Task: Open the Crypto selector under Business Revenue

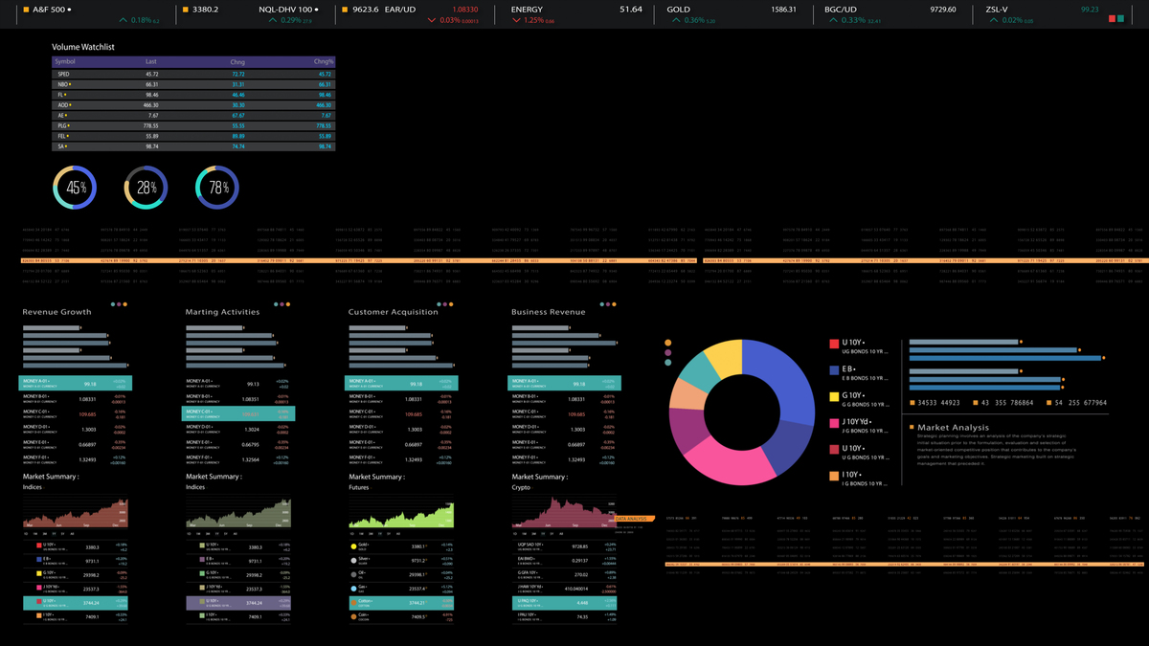Action: [x=524, y=487]
